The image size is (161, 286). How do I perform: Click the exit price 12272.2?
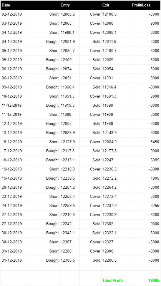[109, 178]
